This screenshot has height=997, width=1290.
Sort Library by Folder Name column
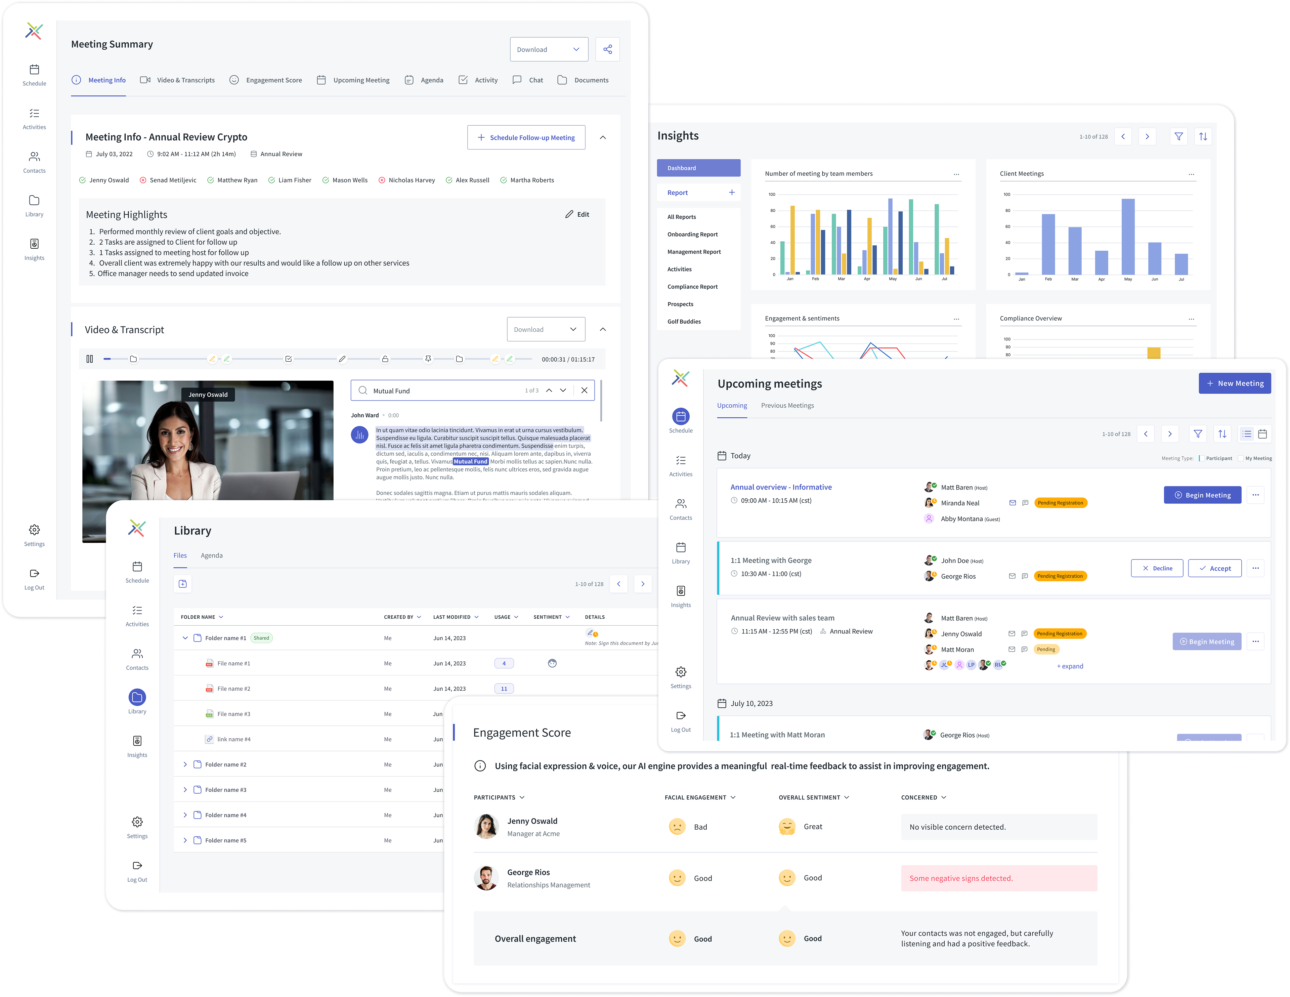click(202, 617)
